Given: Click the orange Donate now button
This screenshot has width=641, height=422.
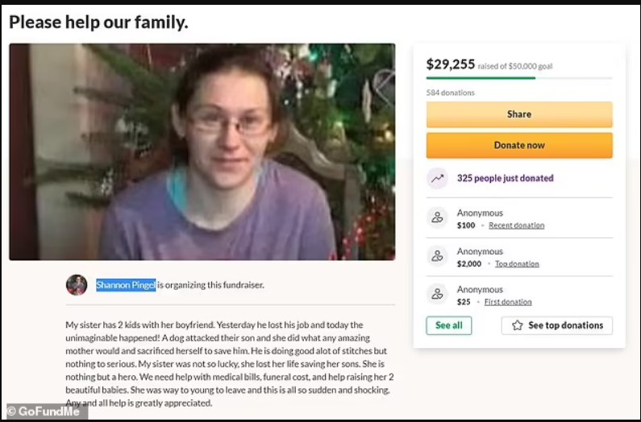Looking at the screenshot, I should click(x=518, y=145).
